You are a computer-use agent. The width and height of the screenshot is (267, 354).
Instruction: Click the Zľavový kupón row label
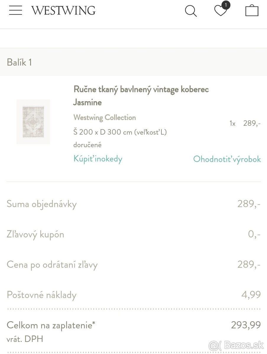click(35, 235)
